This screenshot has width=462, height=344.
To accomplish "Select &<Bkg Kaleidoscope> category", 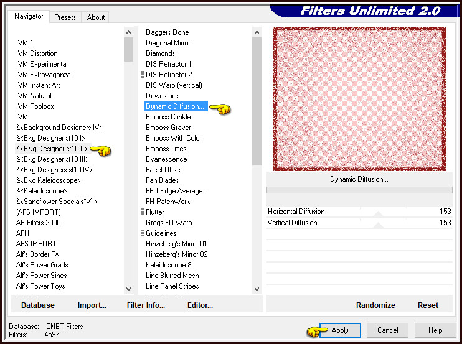I will [49, 180].
